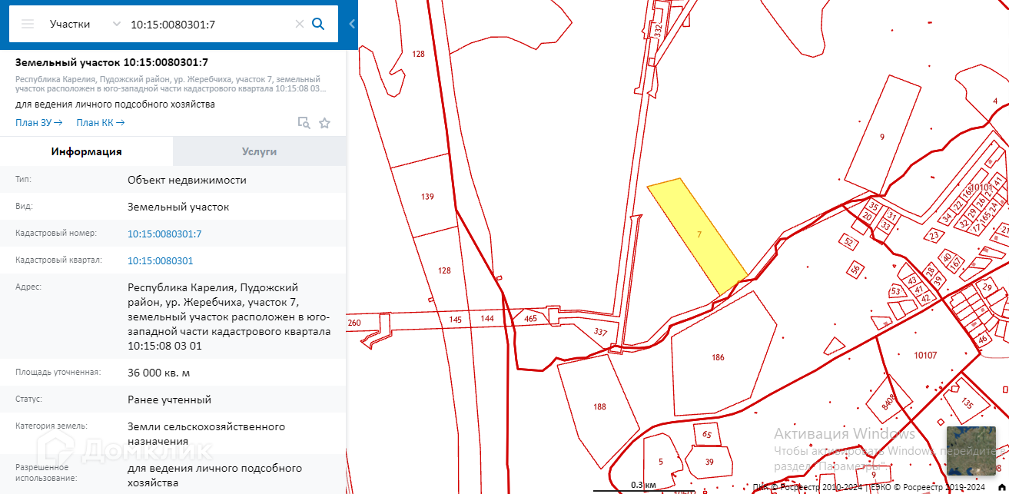Click parcel 65 on the map

707,435
